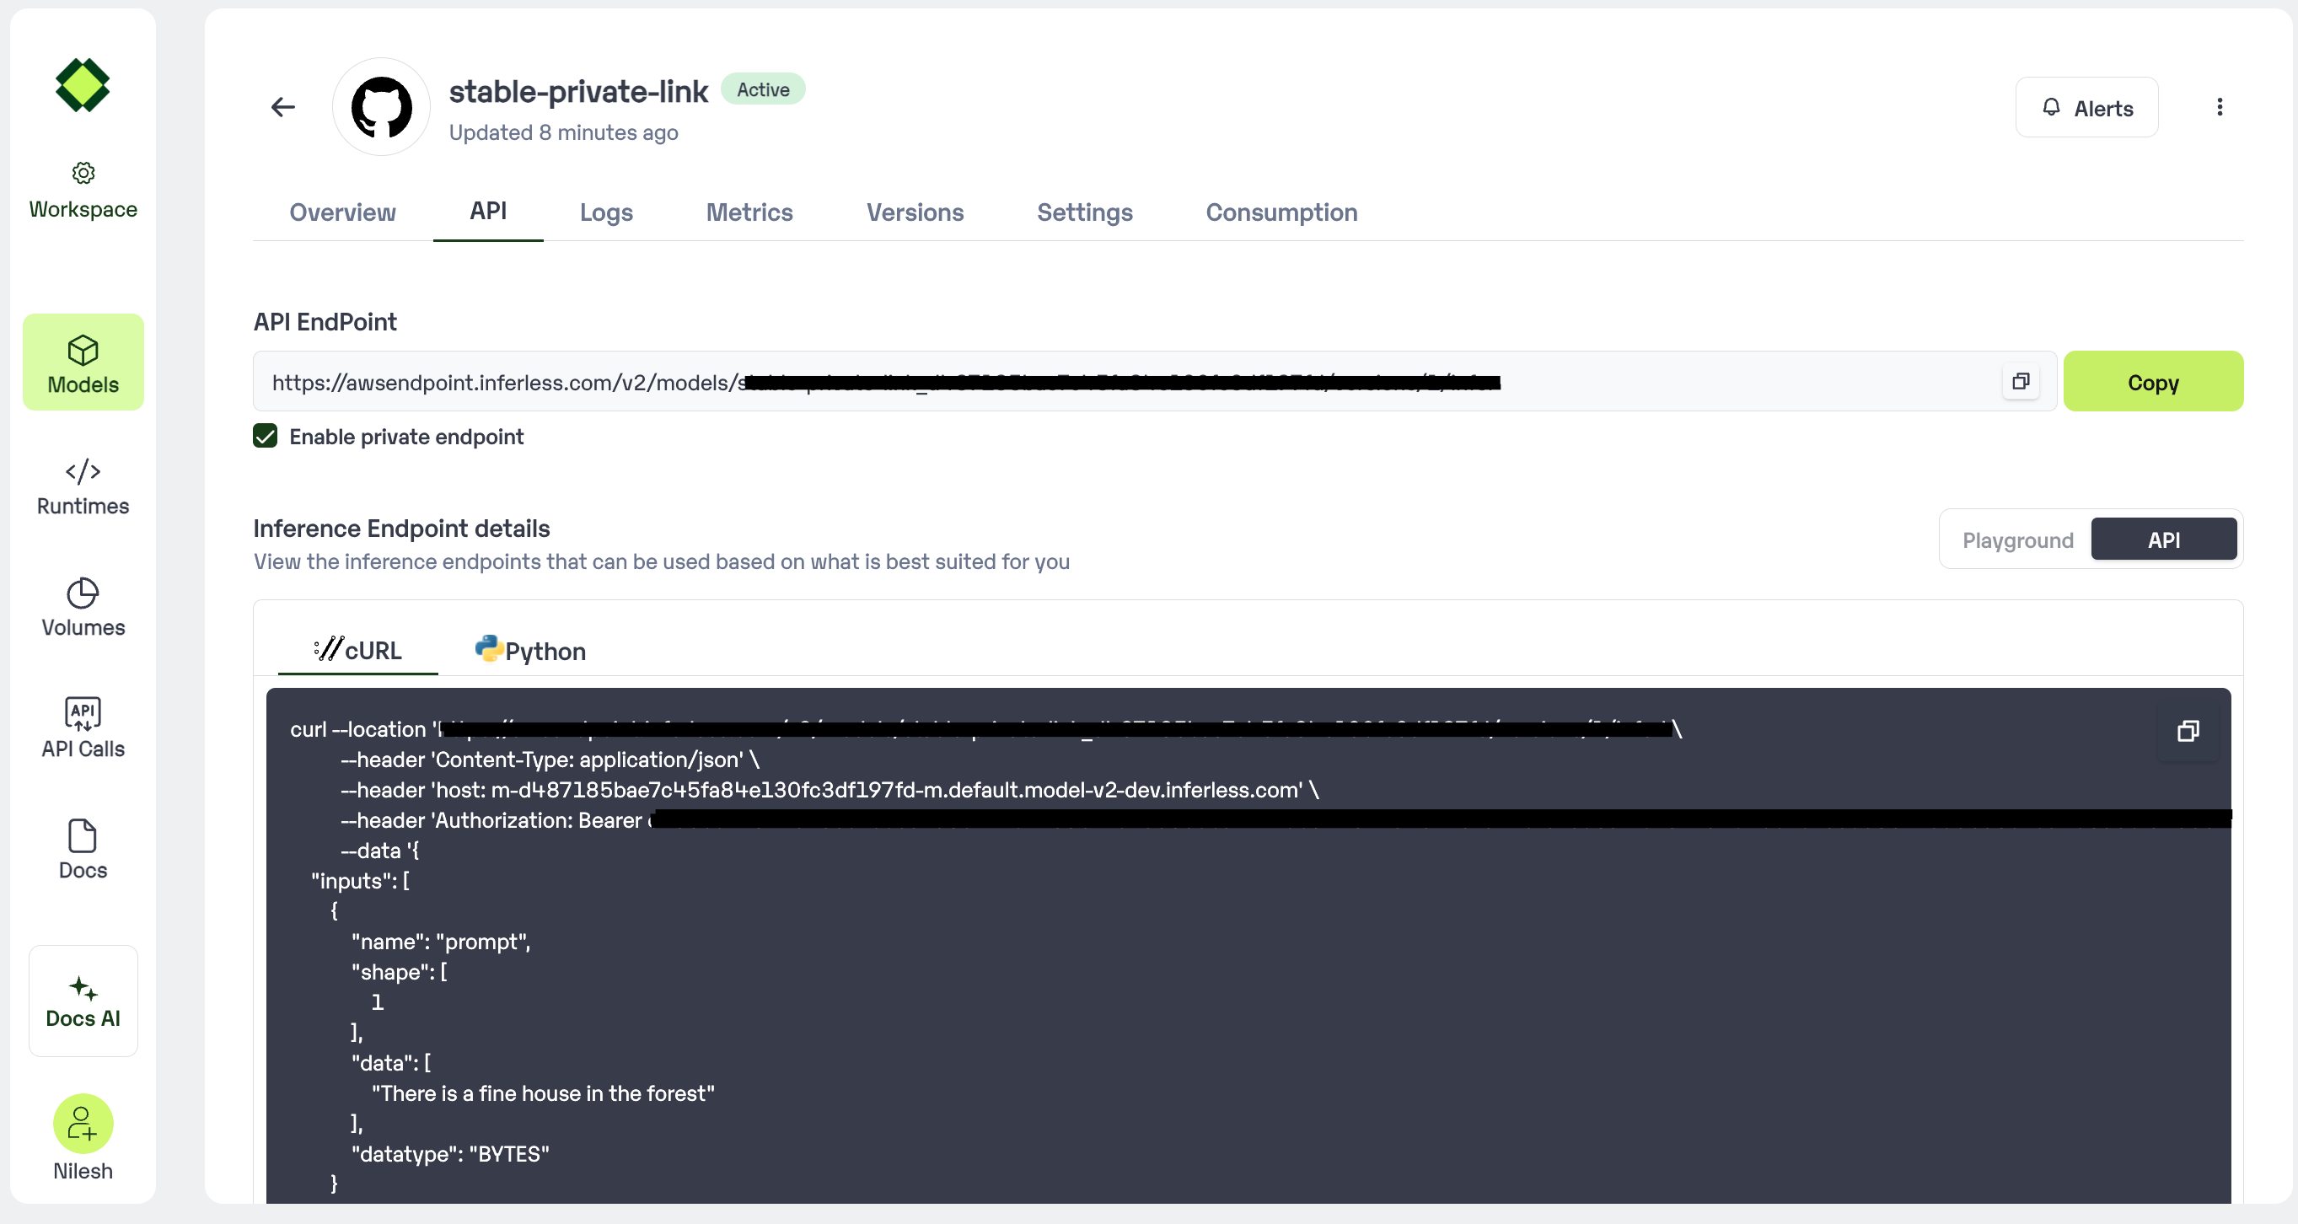
Task: Click the back arrow icon
Action: pos(282,107)
